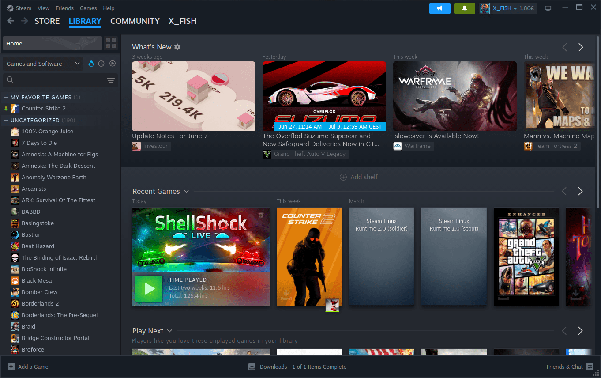601x378 pixels.
Task: Collapse the Uncategorized category
Action: 6,120
